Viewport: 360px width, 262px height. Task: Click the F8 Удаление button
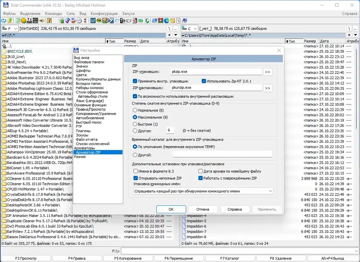coord(280,258)
